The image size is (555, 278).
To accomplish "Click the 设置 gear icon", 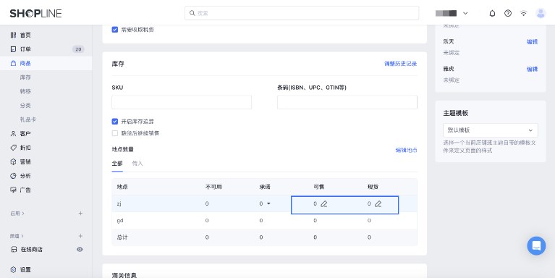I will coord(14,269).
